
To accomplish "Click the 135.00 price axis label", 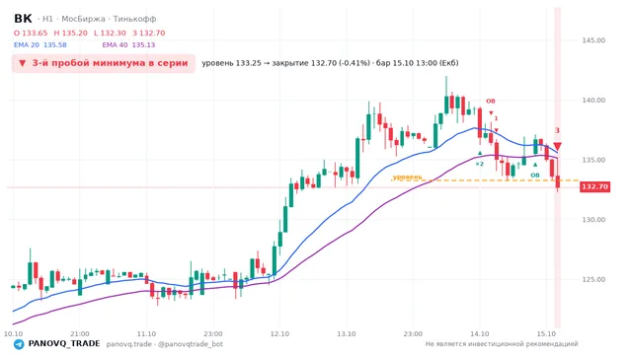I will click(593, 160).
